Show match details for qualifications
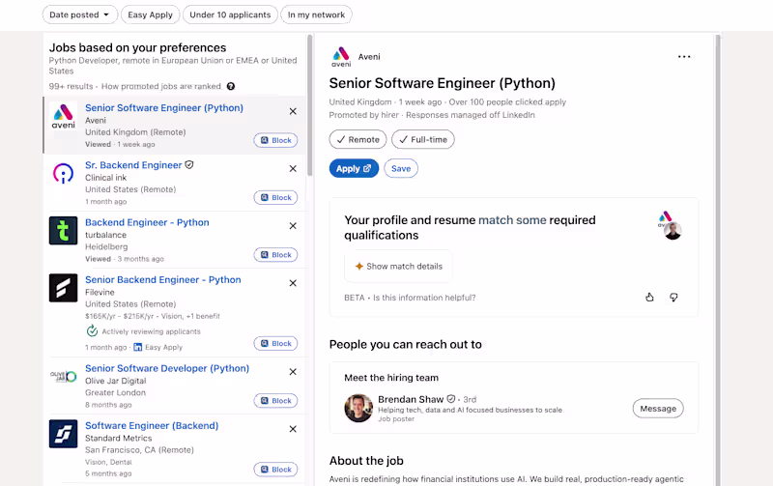The image size is (773, 486). click(398, 266)
